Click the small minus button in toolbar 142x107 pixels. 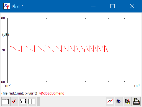point(38,101)
